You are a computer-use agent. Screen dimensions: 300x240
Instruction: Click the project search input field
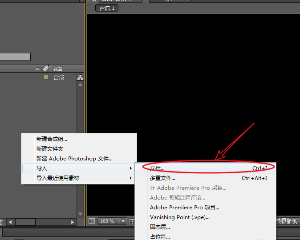point(15,57)
